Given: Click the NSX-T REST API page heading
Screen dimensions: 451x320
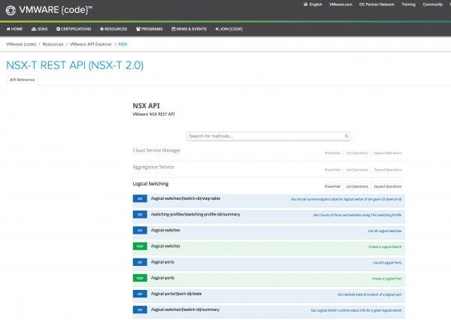Looking at the screenshot, I should pyautogui.click(x=74, y=65).
